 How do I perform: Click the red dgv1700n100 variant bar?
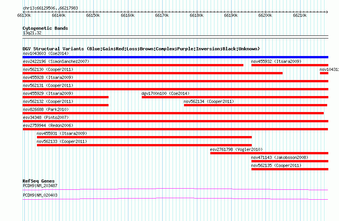(x=235, y=97)
